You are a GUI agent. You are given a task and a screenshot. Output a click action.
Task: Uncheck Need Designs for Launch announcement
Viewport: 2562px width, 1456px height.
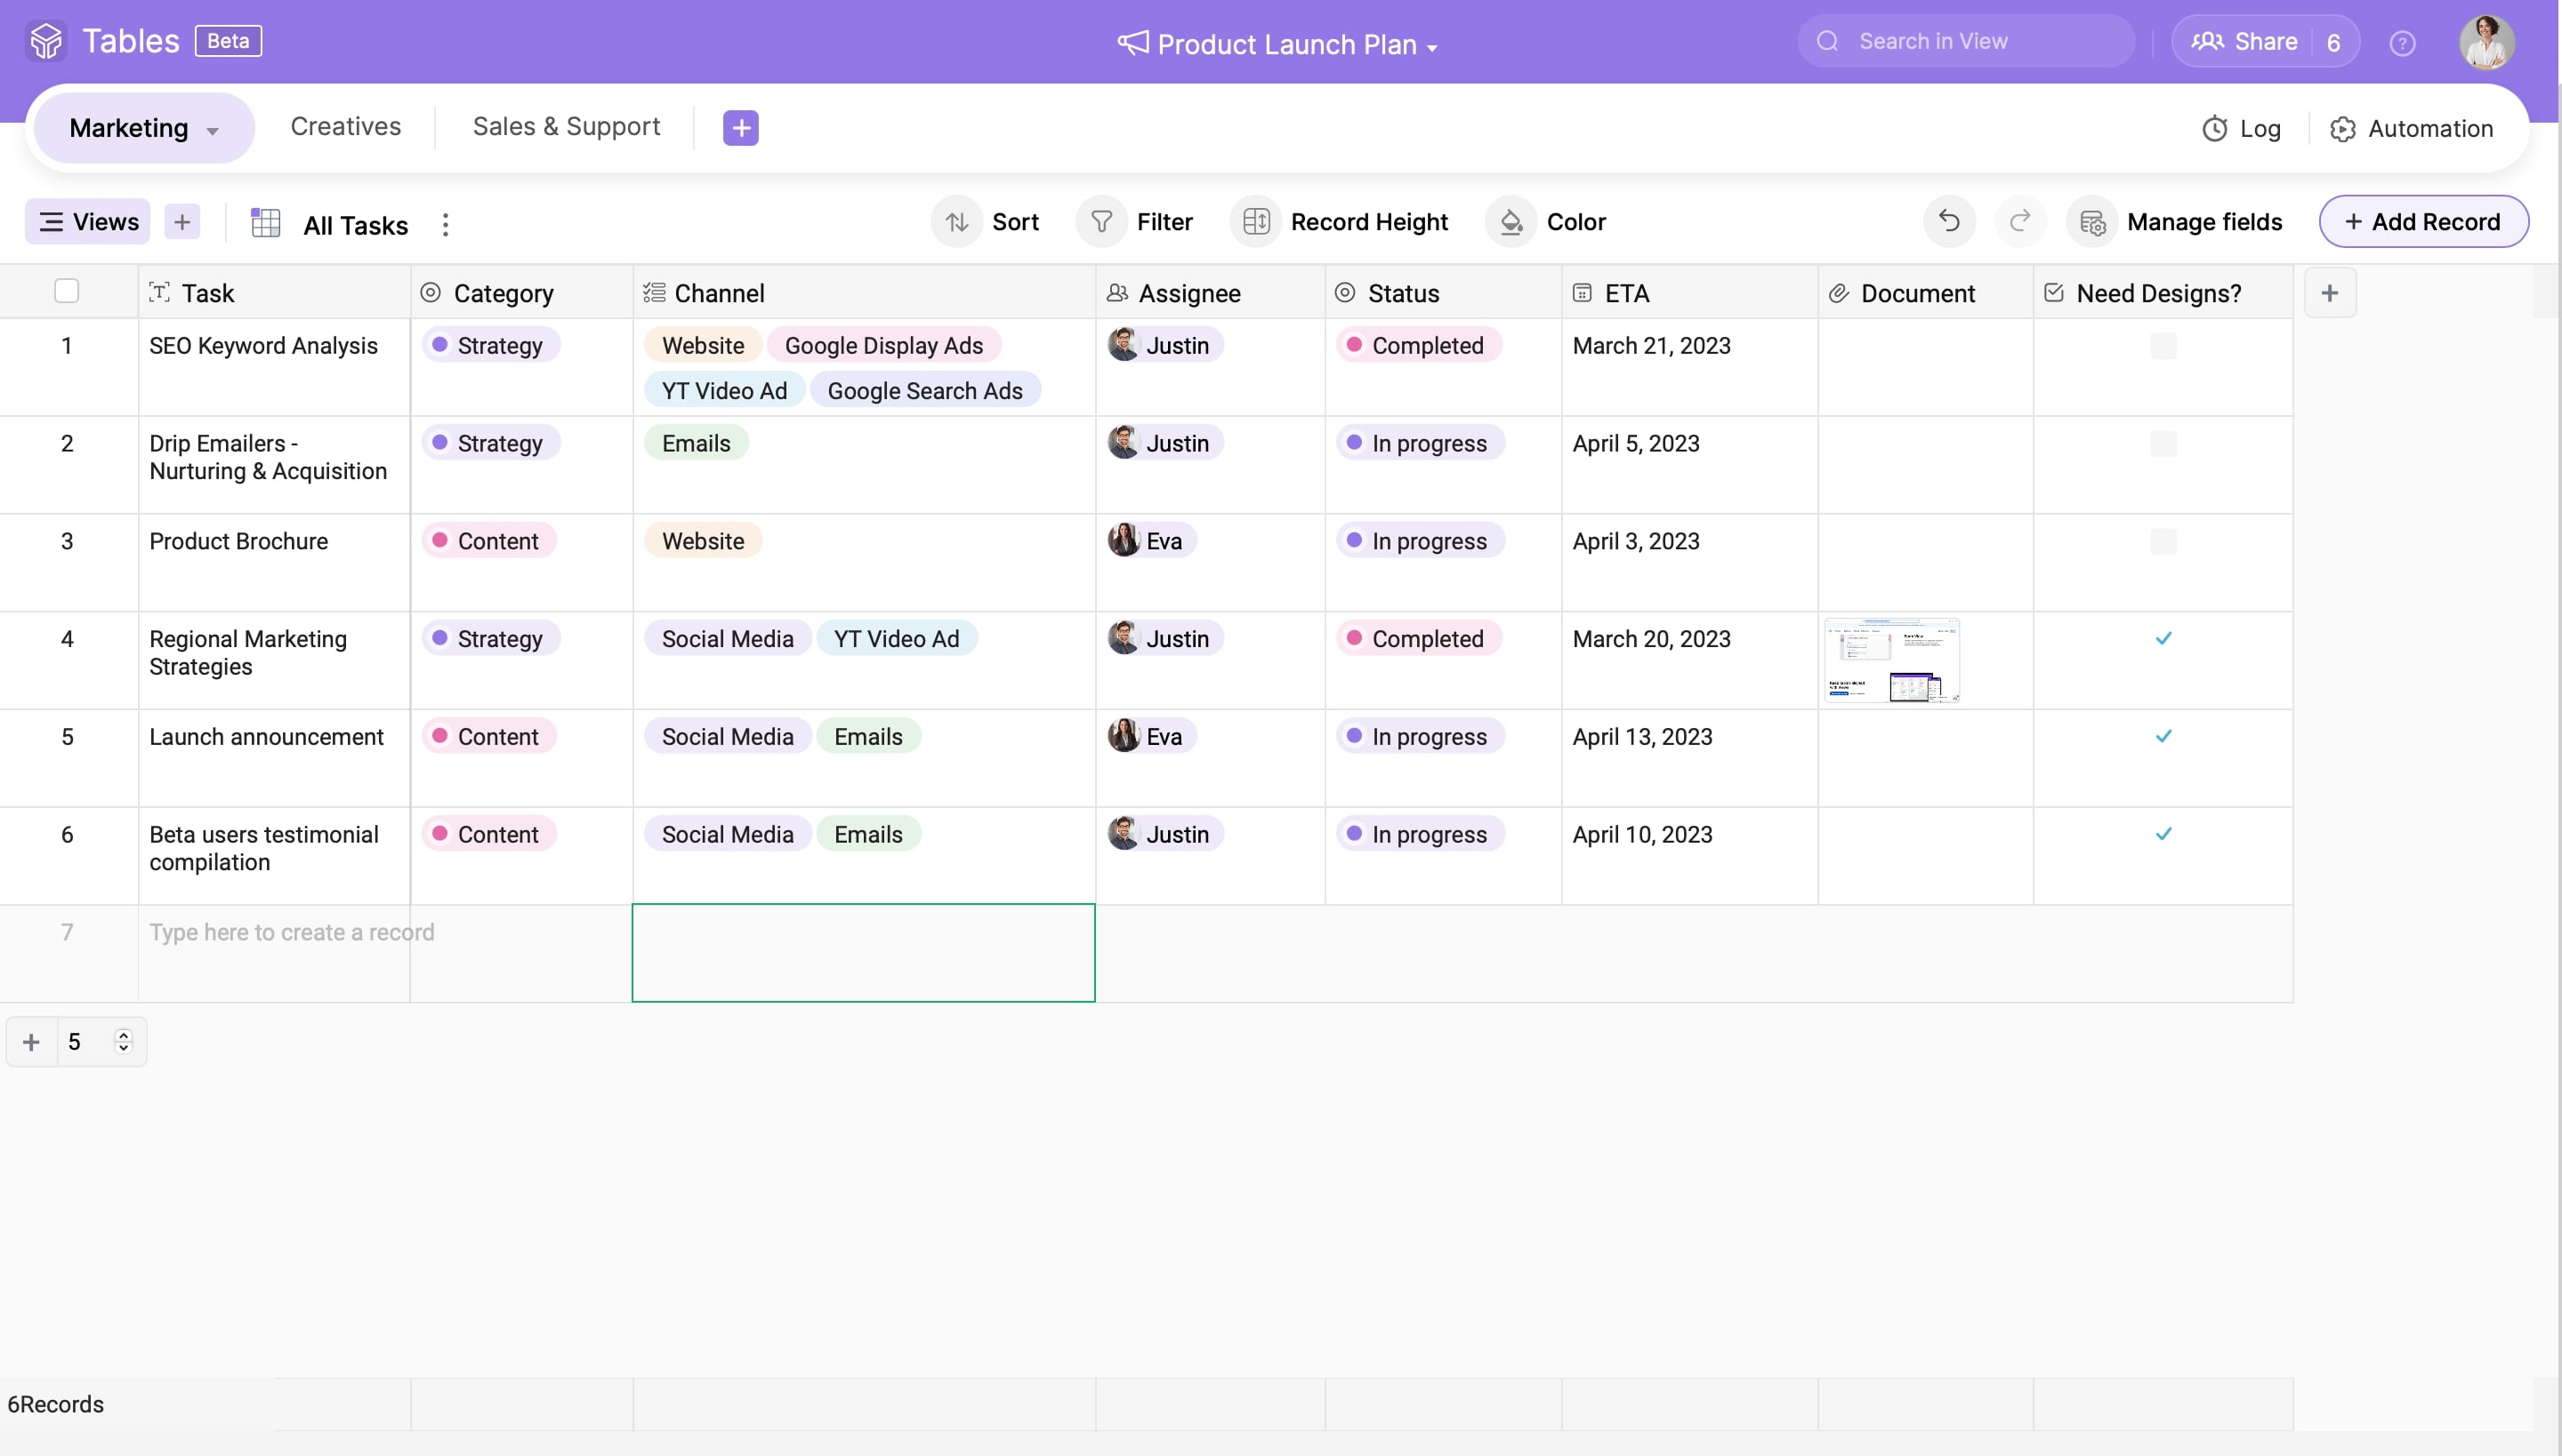[2163, 736]
